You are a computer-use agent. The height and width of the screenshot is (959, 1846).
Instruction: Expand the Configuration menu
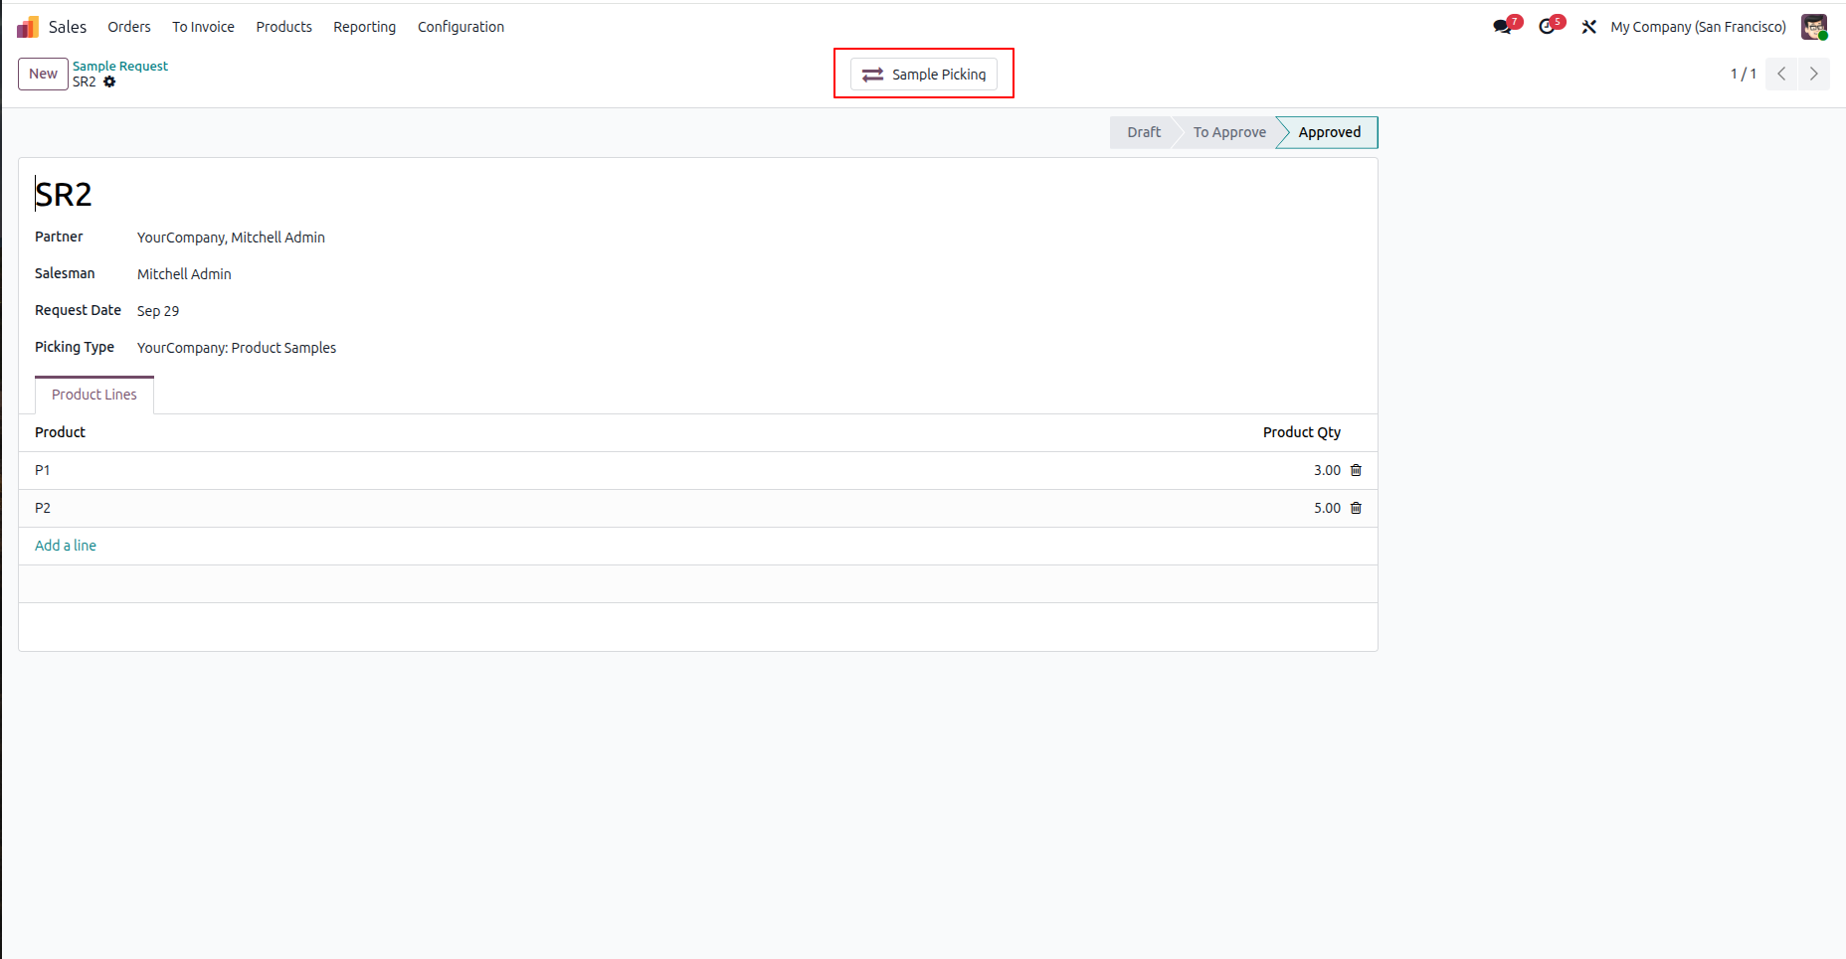[x=461, y=27]
